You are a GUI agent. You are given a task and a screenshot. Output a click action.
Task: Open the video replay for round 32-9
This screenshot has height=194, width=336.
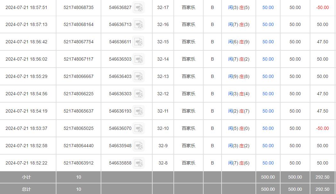[x=138, y=146]
